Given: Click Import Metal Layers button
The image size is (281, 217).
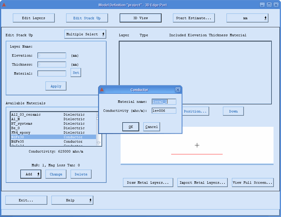Looking at the screenshot, I should pyautogui.click(x=203, y=183).
